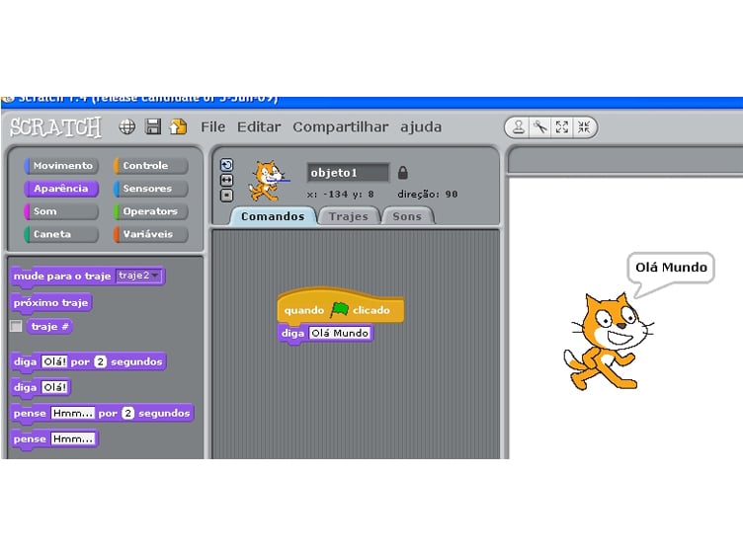743x555 pixels.
Task: Click the green flag in hat block
Action: (339, 310)
